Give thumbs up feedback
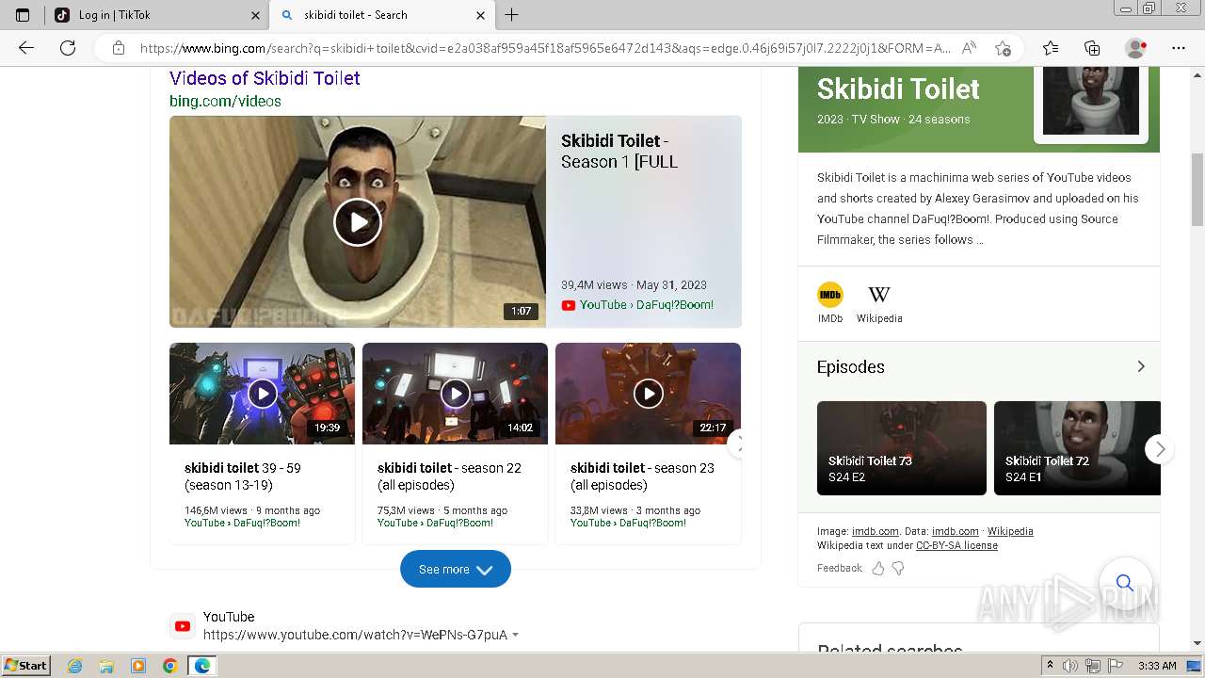 click(878, 568)
